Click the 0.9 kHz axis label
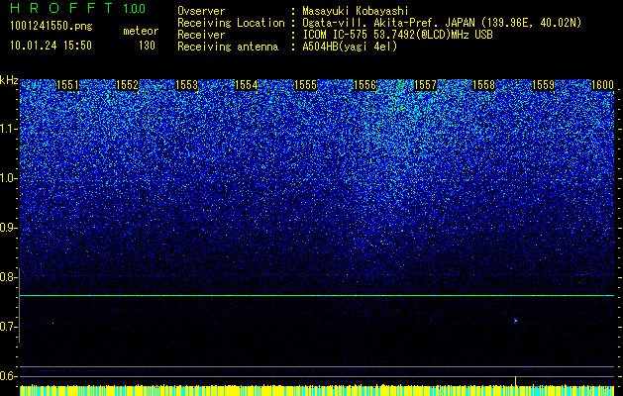The width and height of the screenshot is (623, 396). coord(8,228)
